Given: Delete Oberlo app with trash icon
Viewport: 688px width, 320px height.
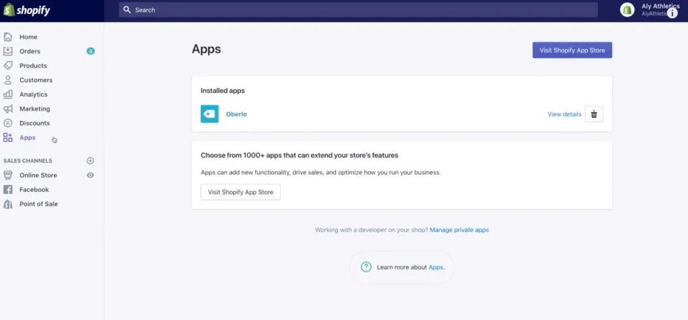Looking at the screenshot, I should pyautogui.click(x=594, y=114).
